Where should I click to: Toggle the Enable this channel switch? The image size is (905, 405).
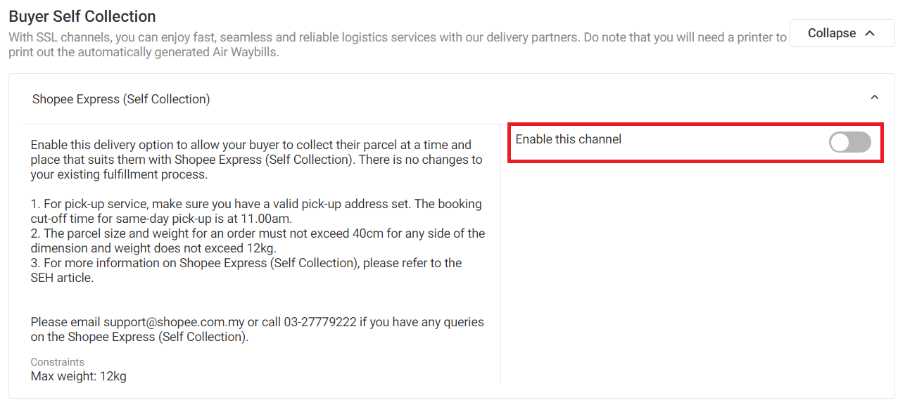tap(849, 143)
